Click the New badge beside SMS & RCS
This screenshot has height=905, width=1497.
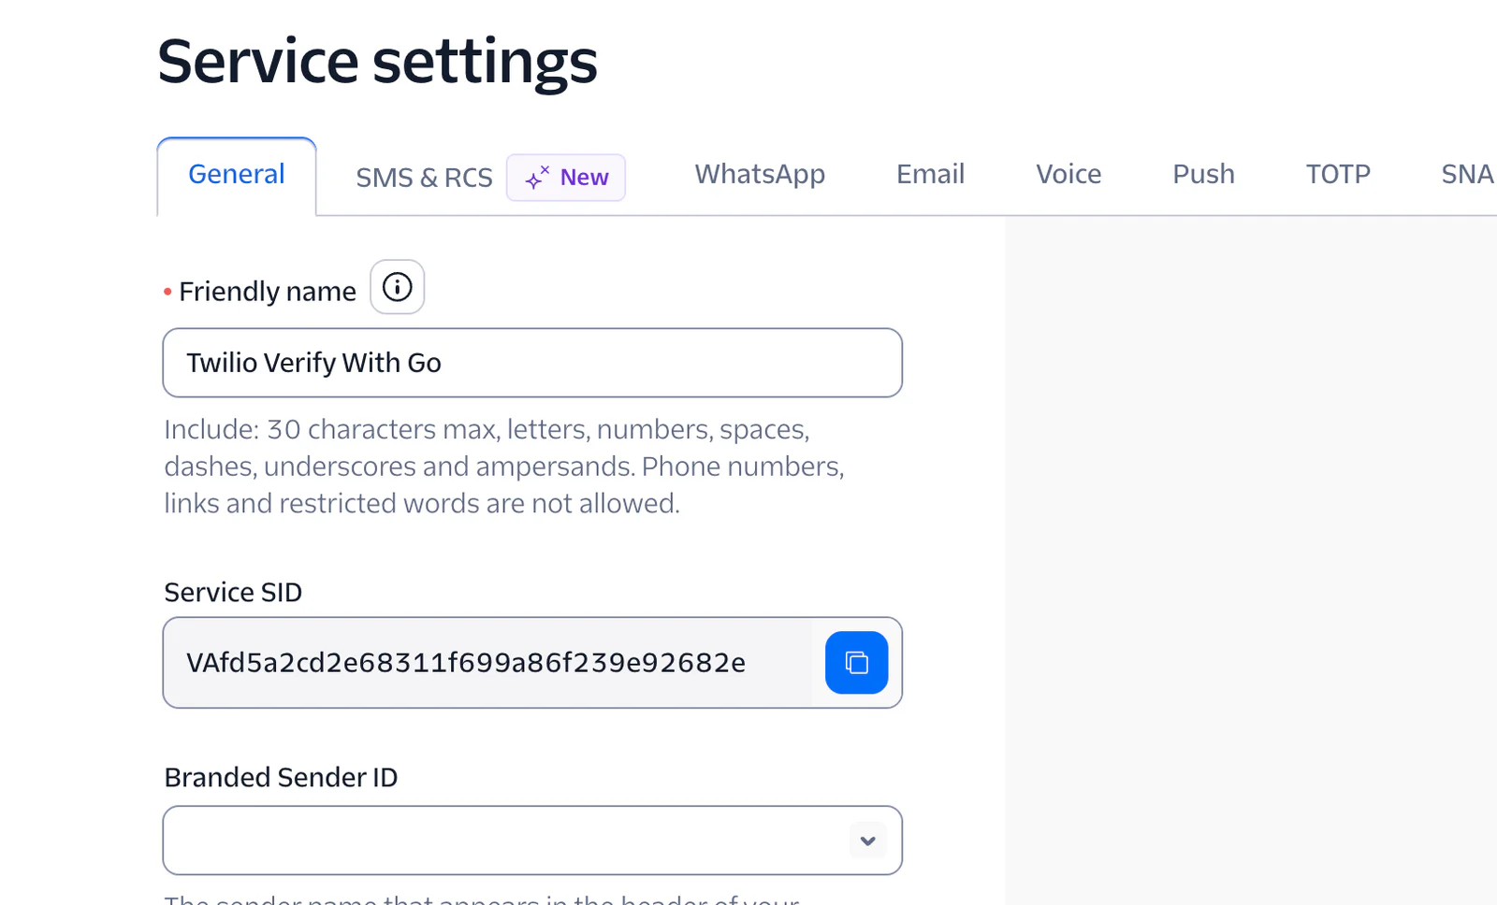(x=566, y=178)
